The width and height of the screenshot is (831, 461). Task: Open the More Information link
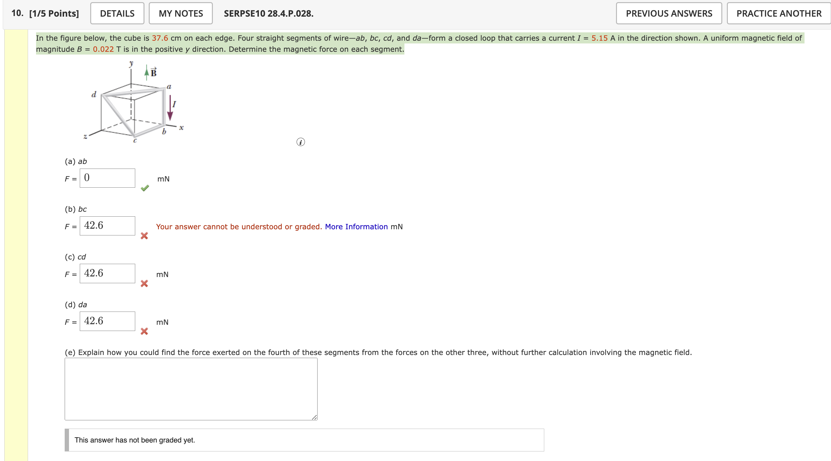coord(356,226)
